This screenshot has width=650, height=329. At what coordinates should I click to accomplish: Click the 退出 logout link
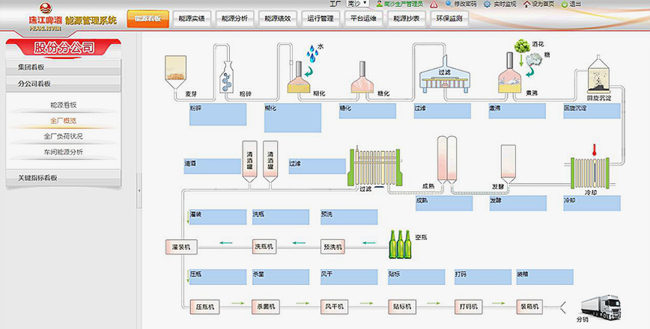click(x=574, y=4)
